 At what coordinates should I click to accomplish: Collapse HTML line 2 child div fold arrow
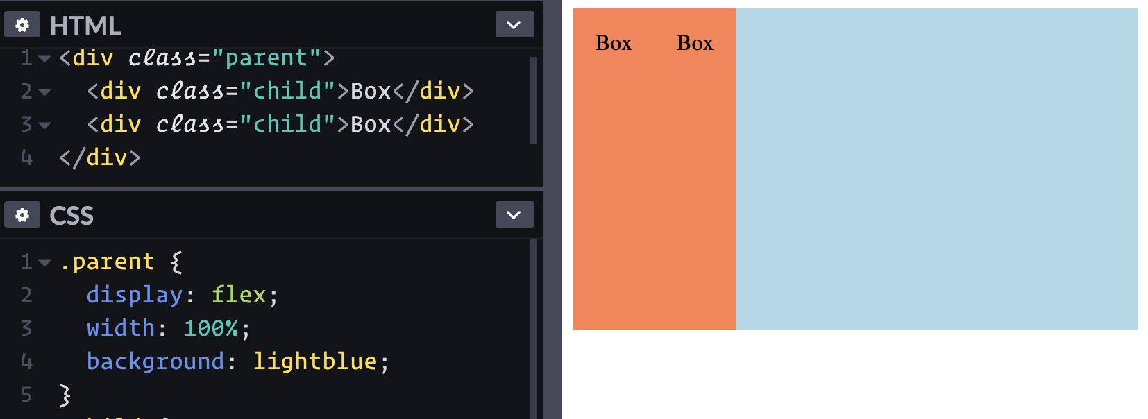tap(44, 92)
